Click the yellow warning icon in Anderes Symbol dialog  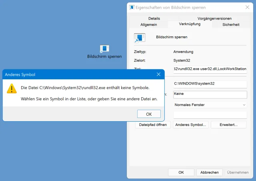12,89
